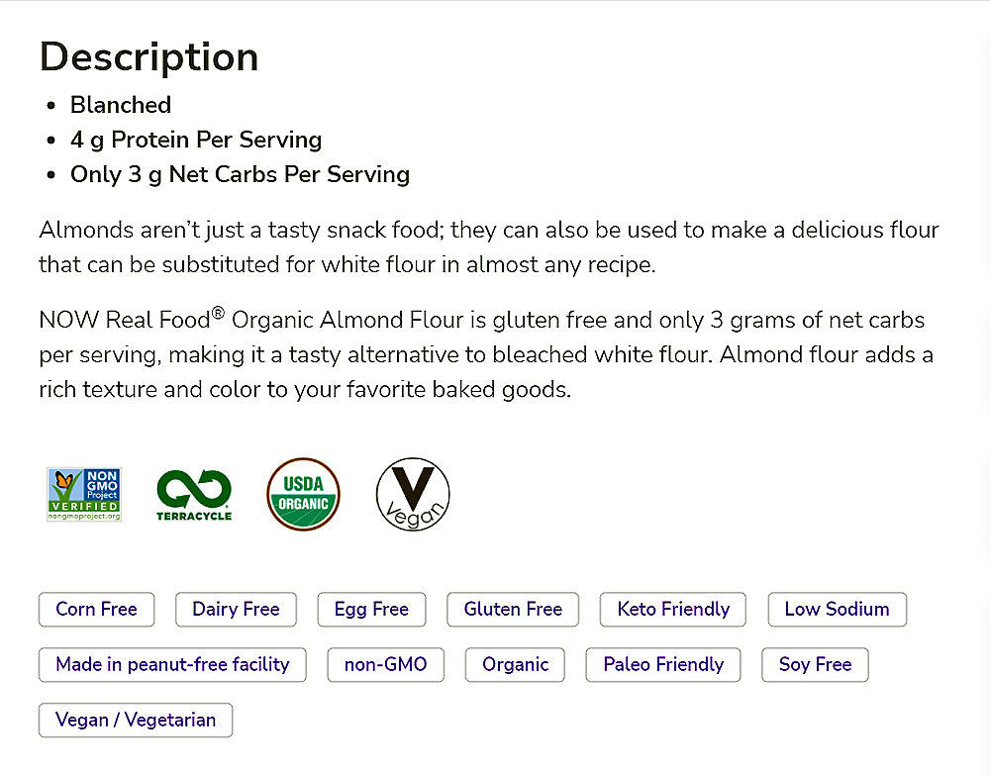
Task: Select the Dairy Free tag
Action: 236,609
